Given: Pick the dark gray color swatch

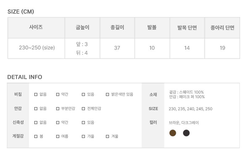Looking at the screenshot, I should click(x=186, y=133).
